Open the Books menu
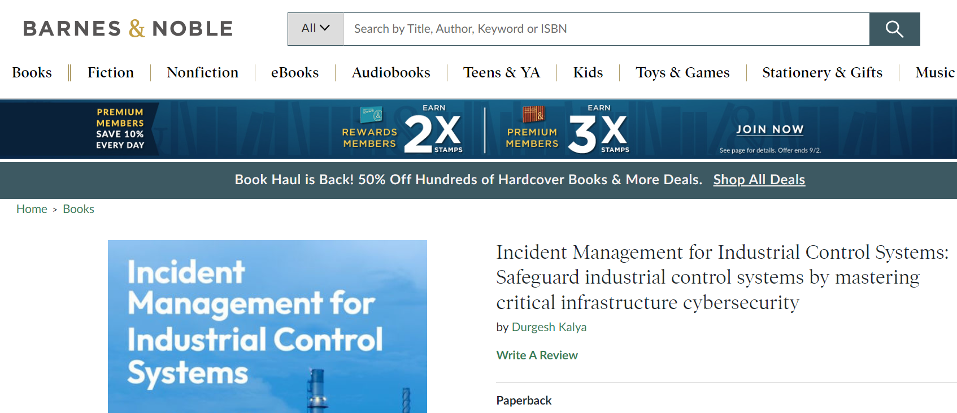 click(x=32, y=73)
